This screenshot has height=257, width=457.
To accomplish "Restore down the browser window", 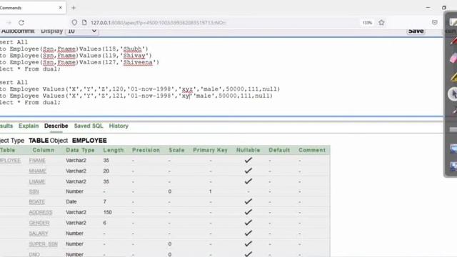I will tap(444, 8).
